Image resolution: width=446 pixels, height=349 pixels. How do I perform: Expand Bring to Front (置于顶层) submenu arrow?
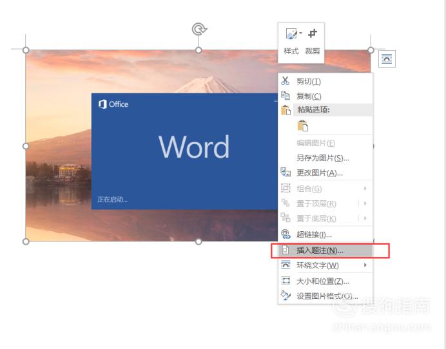[365, 203]
